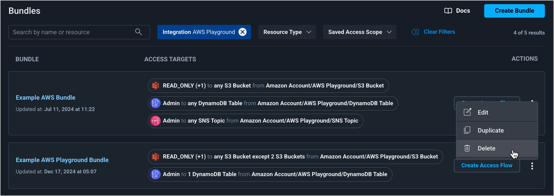The width and height of the screenshot is (554, 196).
Task: Click the READ_ONLY S3 Bucket except 2 target
Action: click(295, 157)
